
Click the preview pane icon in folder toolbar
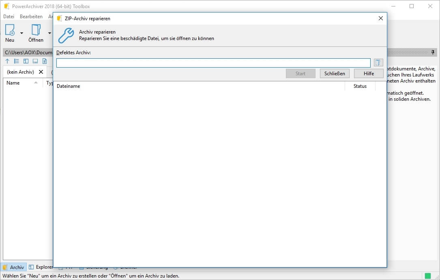(35, 61)
